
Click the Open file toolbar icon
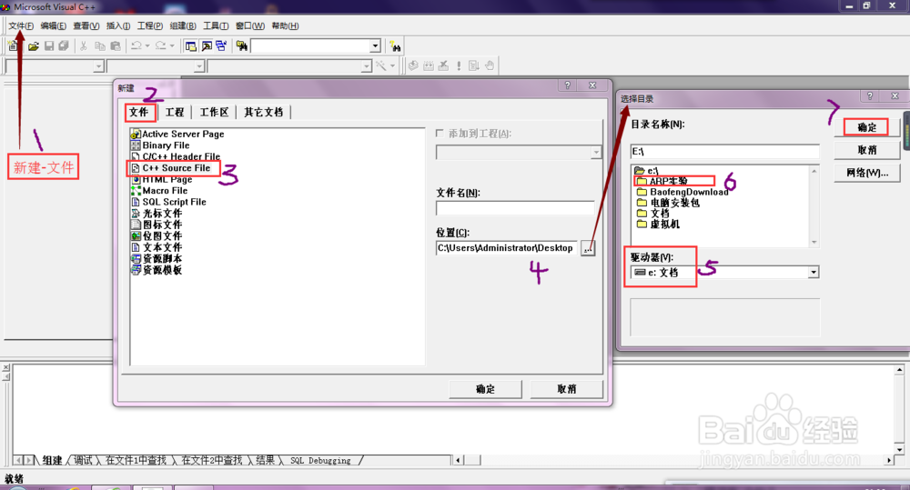[x=34, y=45]
